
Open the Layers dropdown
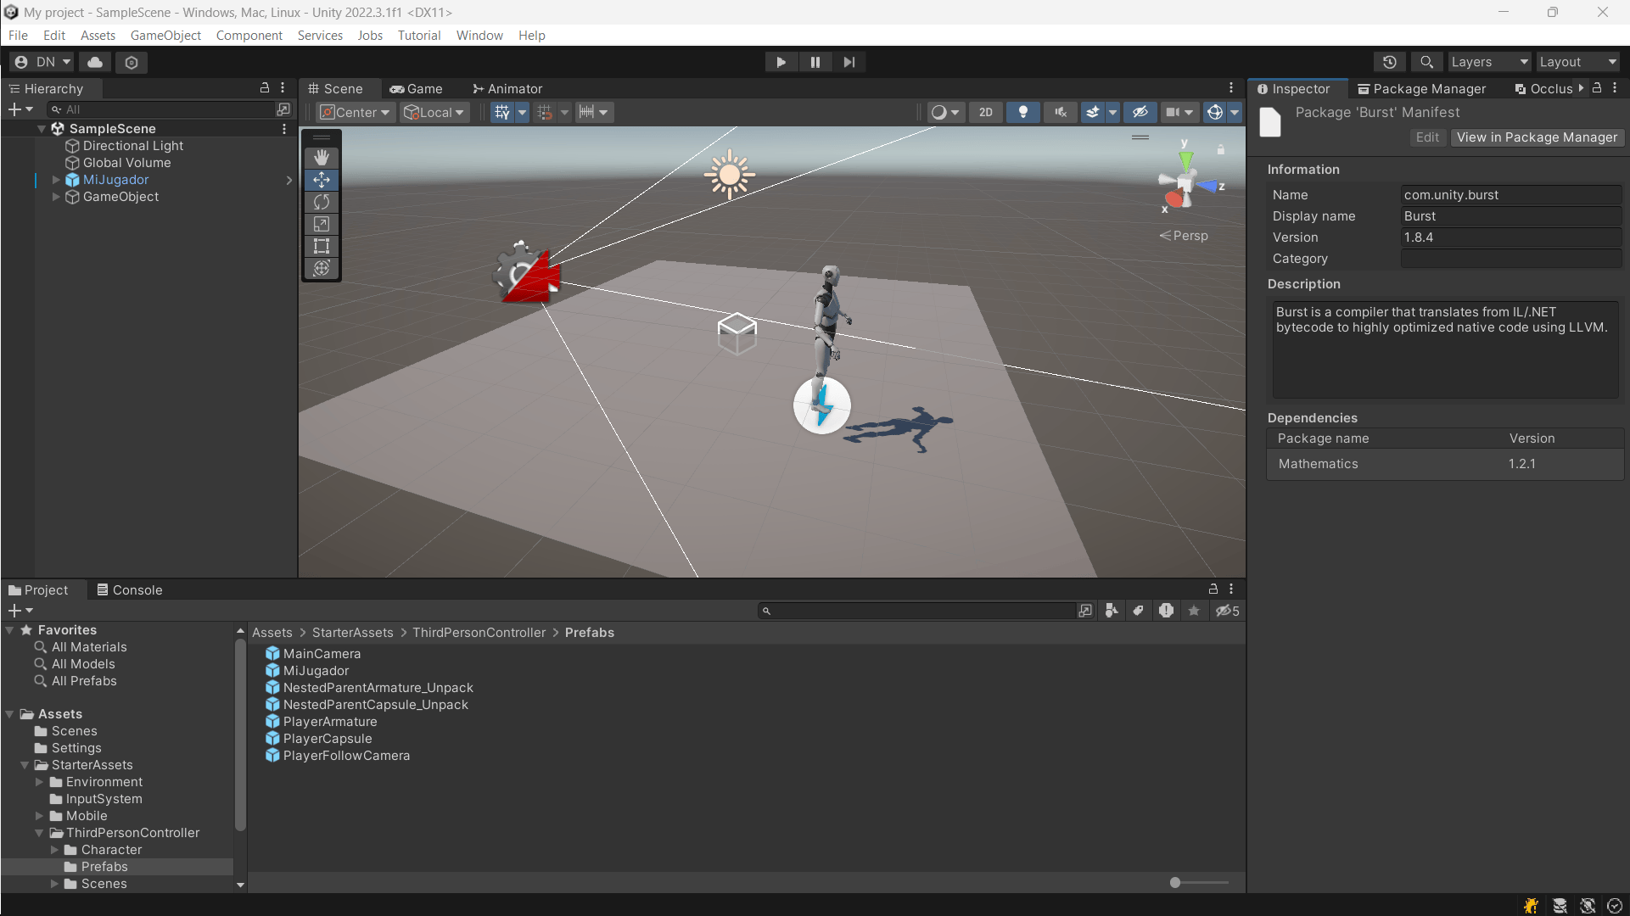click(x=1489, y=62)
